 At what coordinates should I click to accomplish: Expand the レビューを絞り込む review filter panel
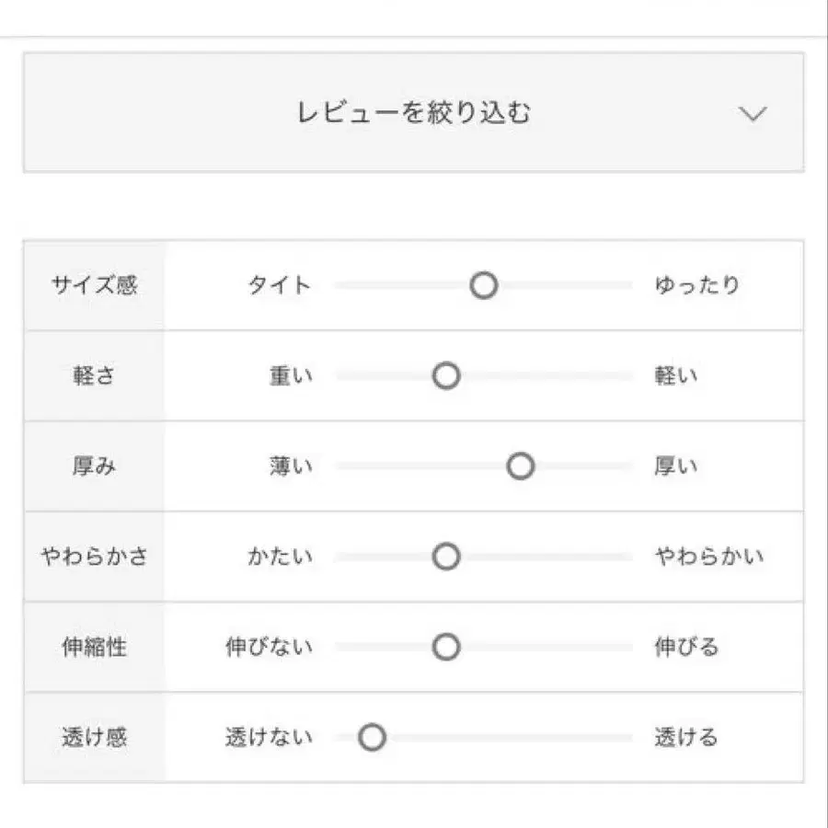(x=414, y=112)
